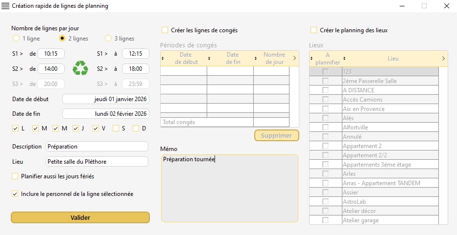Click the Supprimer button

click(276, 135)
